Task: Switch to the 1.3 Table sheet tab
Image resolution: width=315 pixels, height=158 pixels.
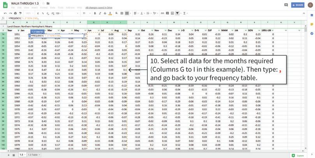Action: [34, 155]
